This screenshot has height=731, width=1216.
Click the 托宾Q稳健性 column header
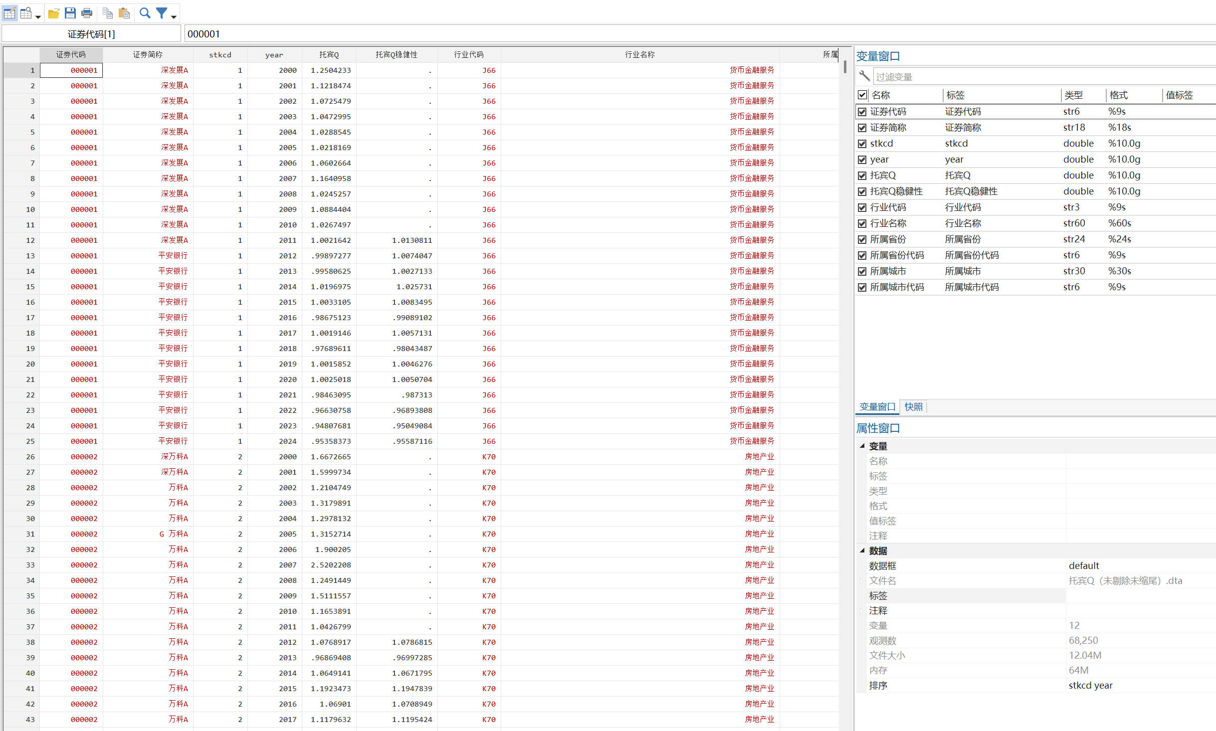[x=397, y=54]
